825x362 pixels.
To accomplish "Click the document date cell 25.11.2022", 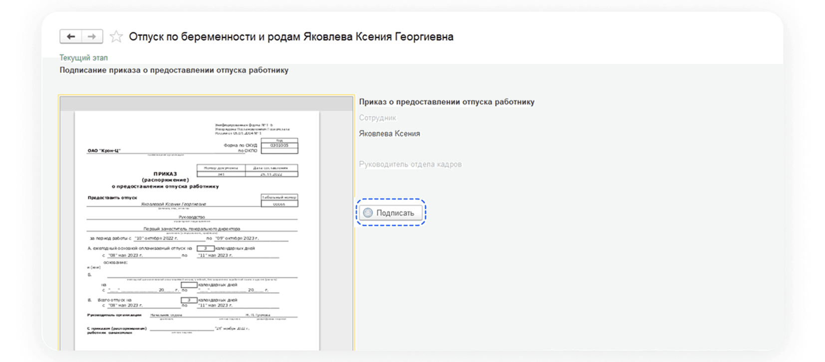I will coord(272,174).
